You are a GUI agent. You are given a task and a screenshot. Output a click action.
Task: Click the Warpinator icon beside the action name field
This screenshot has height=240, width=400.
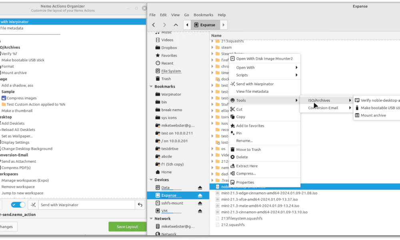[34, 205]
